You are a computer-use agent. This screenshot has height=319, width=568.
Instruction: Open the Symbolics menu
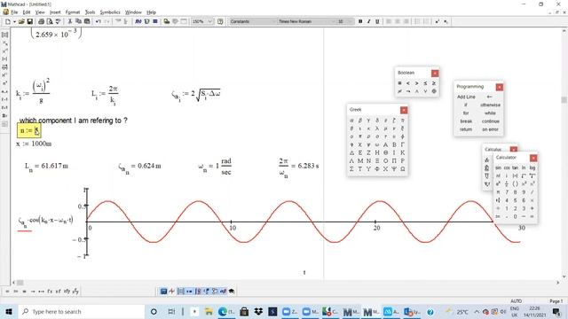(x=110, y=12)
